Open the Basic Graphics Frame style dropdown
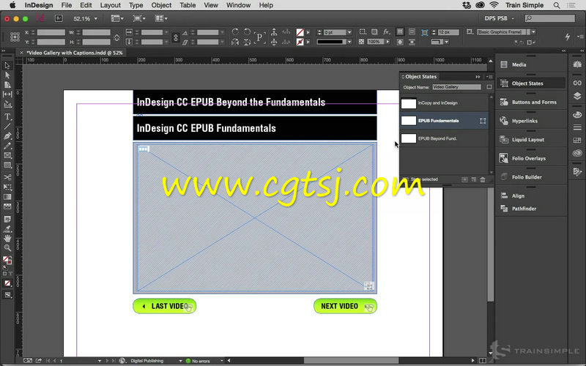 click(533, 32)
